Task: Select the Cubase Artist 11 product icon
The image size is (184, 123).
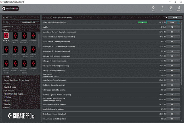Action: tap(33, 50)
